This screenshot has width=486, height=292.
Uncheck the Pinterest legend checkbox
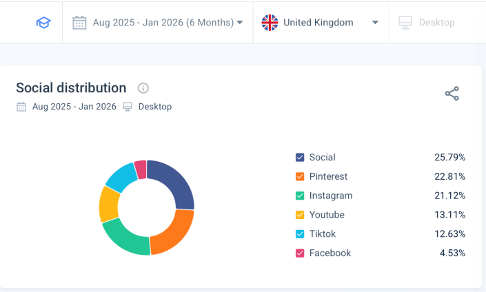pyautogui.click(x=300, y=176)
